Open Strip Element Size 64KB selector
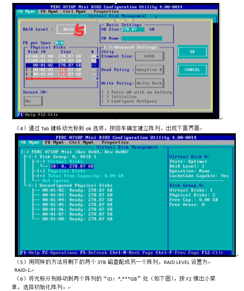Screen dimensions: 244x291 (149, 56)
